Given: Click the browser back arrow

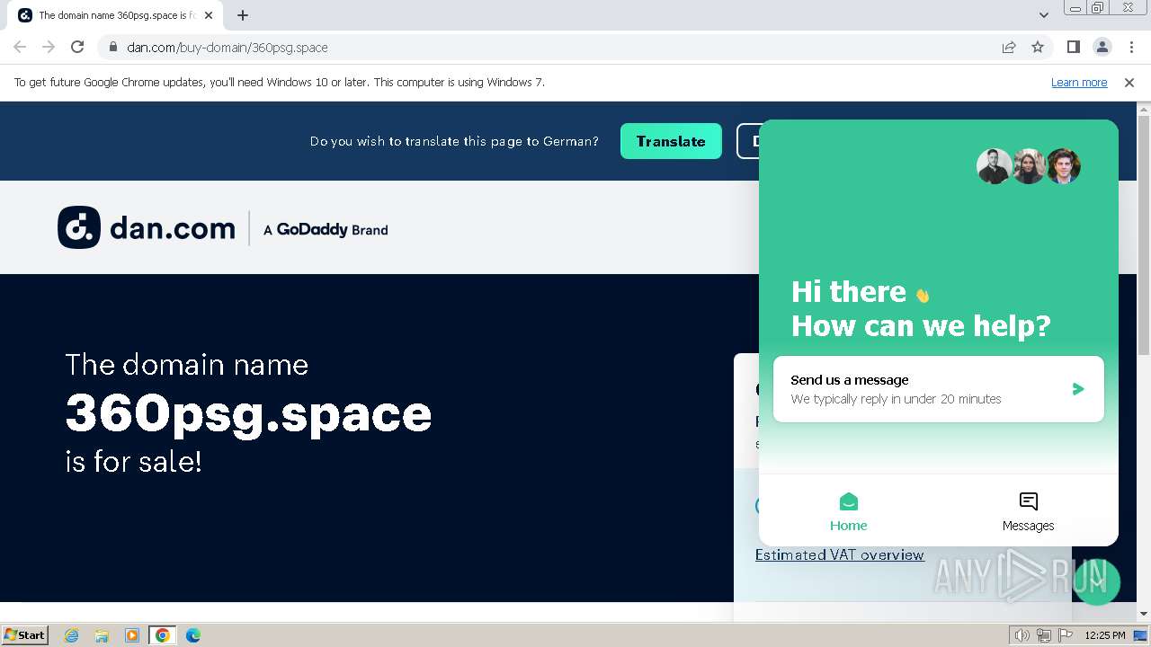Looking at the screenshot, I should [20, 47].
